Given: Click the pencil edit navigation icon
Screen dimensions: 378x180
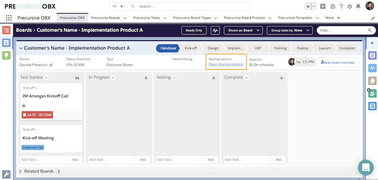Looking at the screenshot, I should click(x=373, y=18).
